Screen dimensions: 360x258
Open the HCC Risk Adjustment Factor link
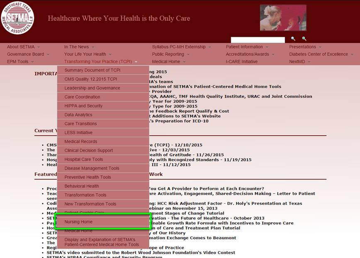click(226, 204)
